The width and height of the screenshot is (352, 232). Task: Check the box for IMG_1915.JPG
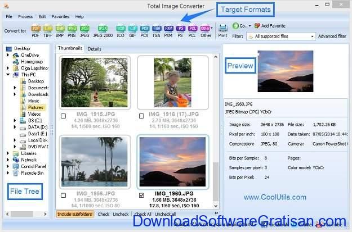pyautogui.click(x=63, y=116)
